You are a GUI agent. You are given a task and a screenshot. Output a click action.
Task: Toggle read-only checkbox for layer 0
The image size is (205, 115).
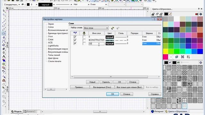click(x=84, y=37)
